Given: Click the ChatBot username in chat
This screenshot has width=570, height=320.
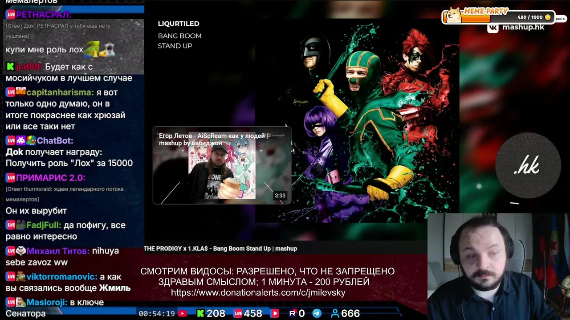Looking at the screenshot, I should click(x=55, y=140).
